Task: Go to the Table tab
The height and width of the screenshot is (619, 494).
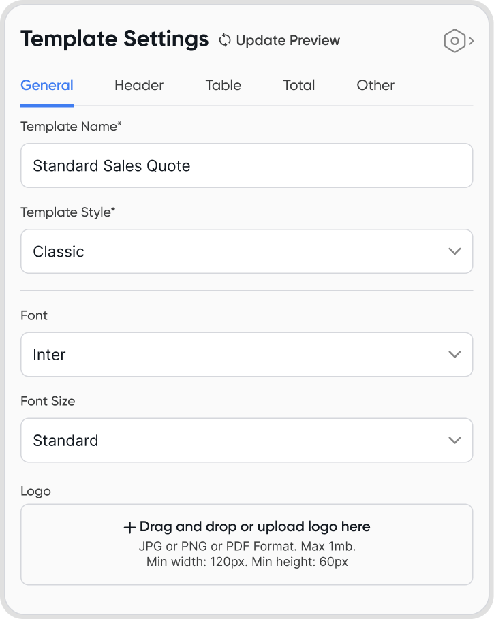Action: coord(223,86)
